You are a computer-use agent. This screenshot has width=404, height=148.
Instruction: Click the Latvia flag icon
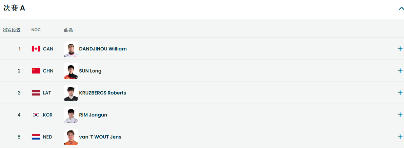36,93
